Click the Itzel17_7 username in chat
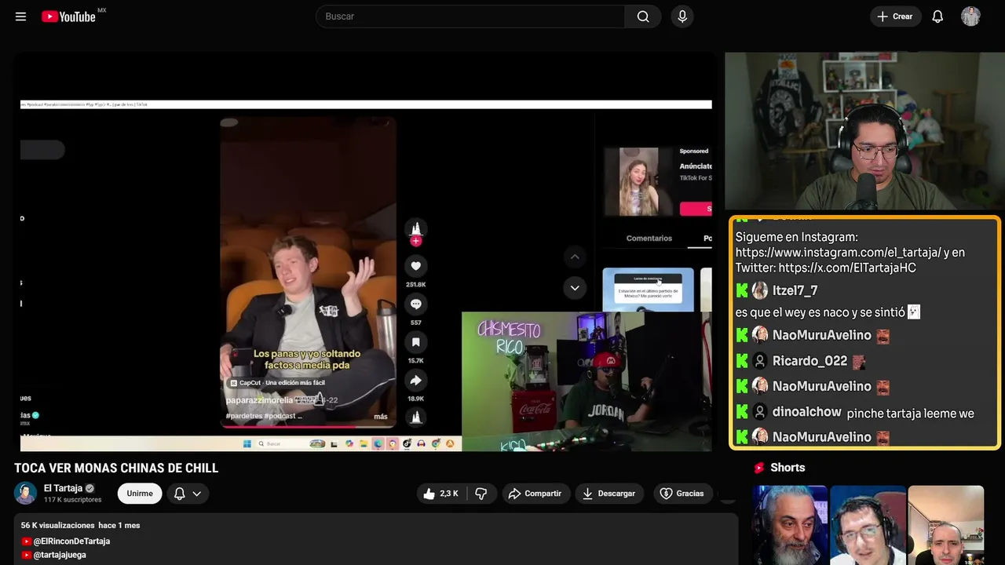The width and height of the screenshot is (1005, 565). pos(795,291)
